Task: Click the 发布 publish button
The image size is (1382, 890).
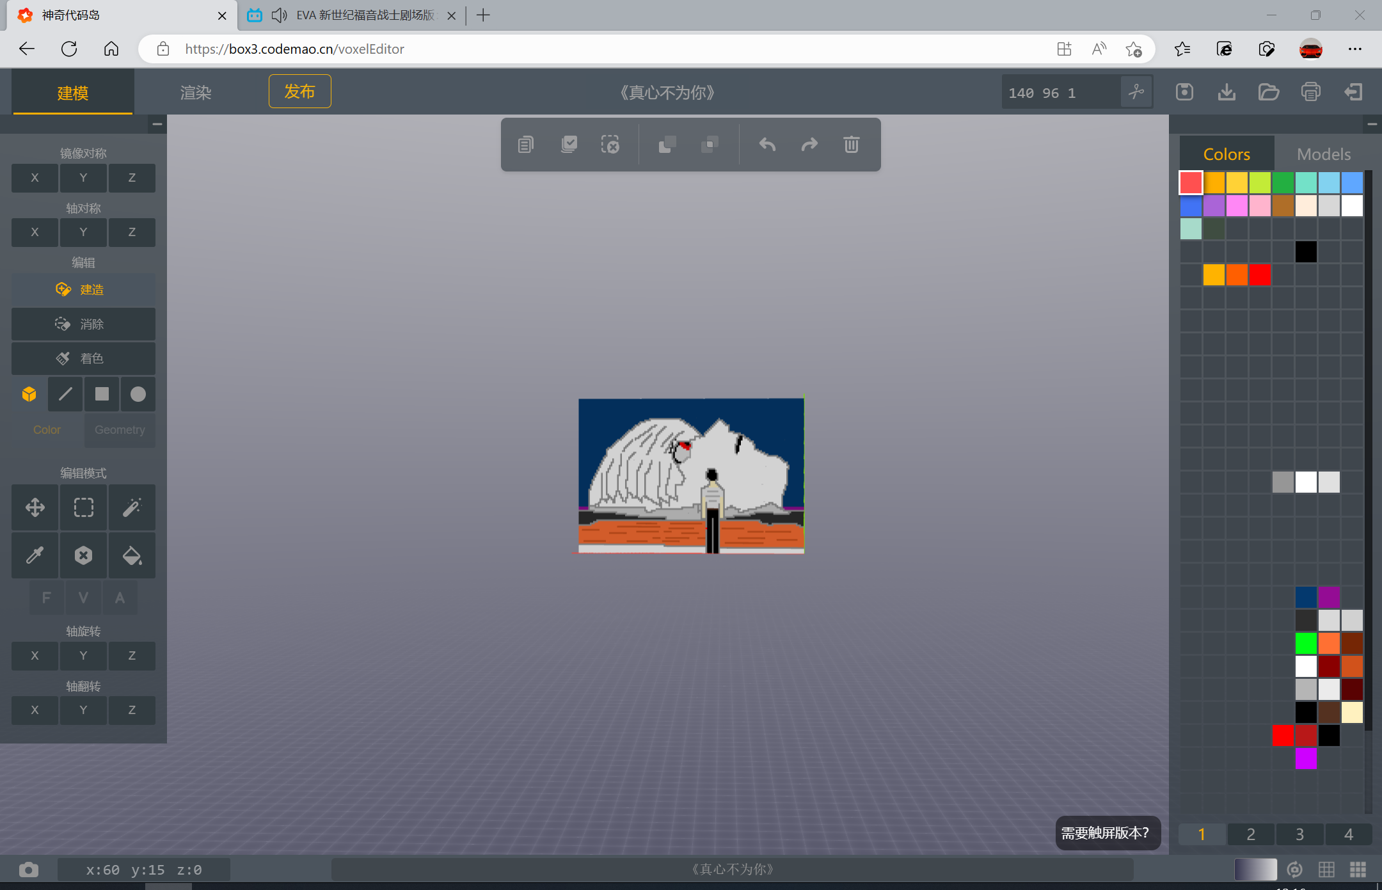Action: (299, 91)
